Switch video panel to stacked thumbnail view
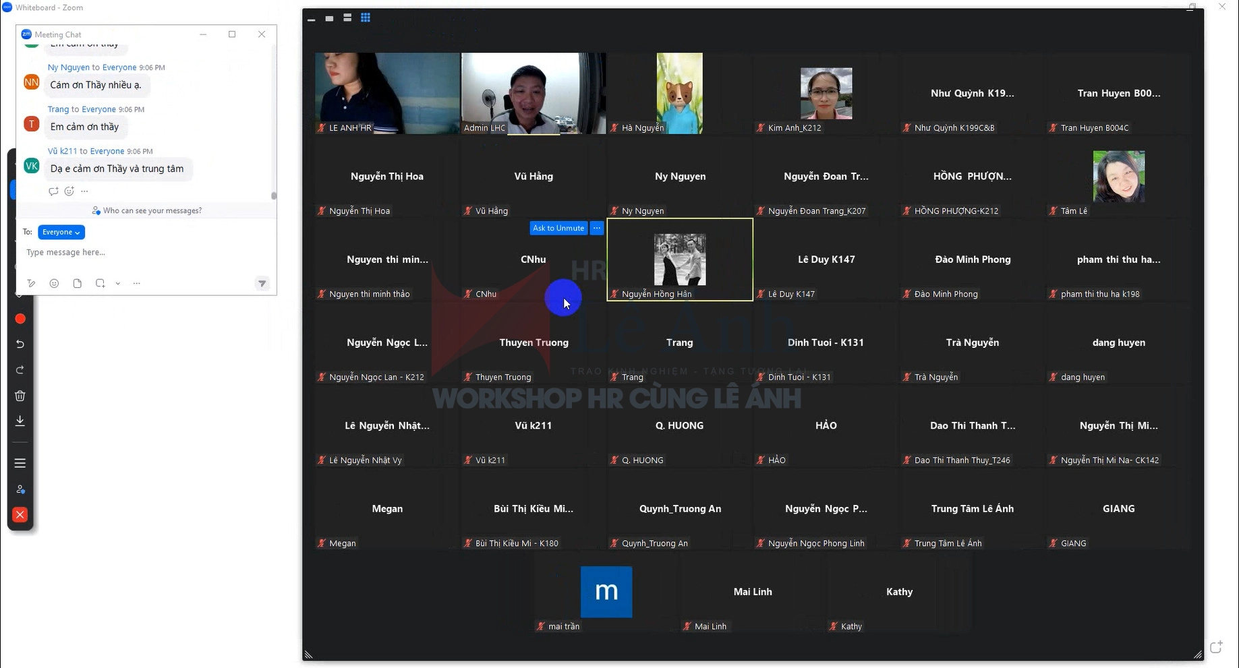 point(347,18)
